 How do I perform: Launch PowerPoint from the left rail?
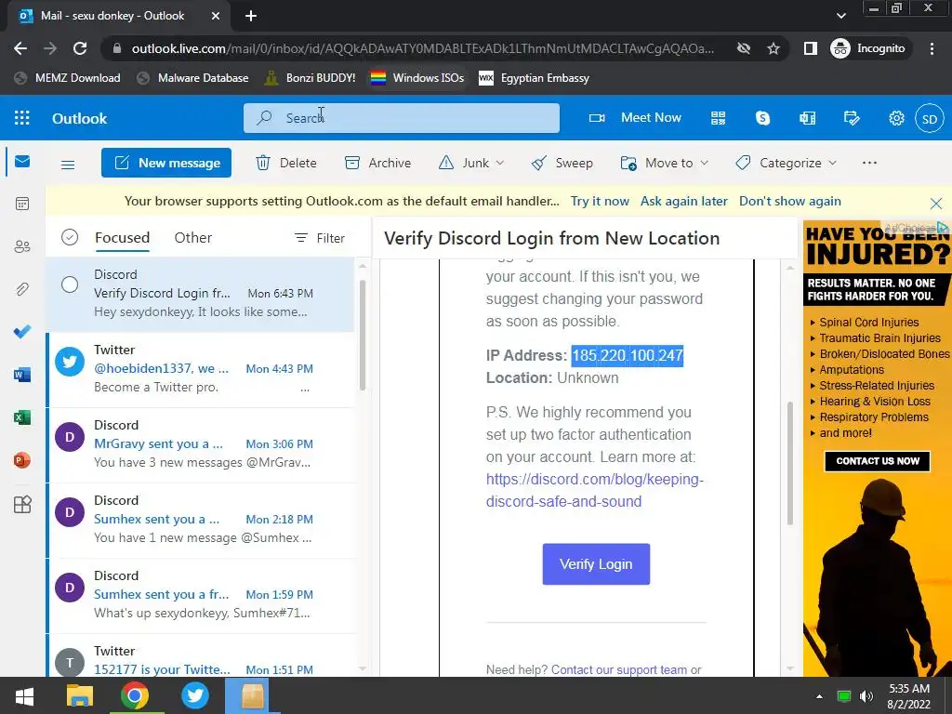click(22, 460)
